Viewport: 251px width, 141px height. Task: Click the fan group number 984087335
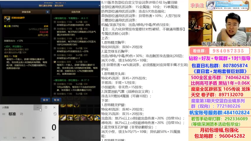pos(228,51)
